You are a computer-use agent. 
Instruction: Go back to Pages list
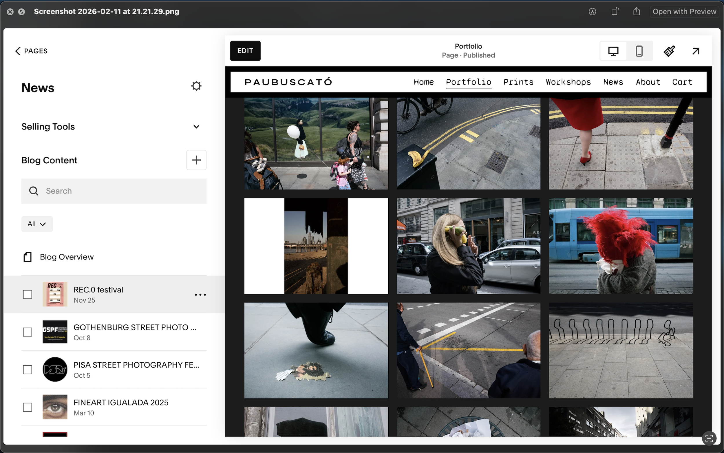[x=31, y=51]
